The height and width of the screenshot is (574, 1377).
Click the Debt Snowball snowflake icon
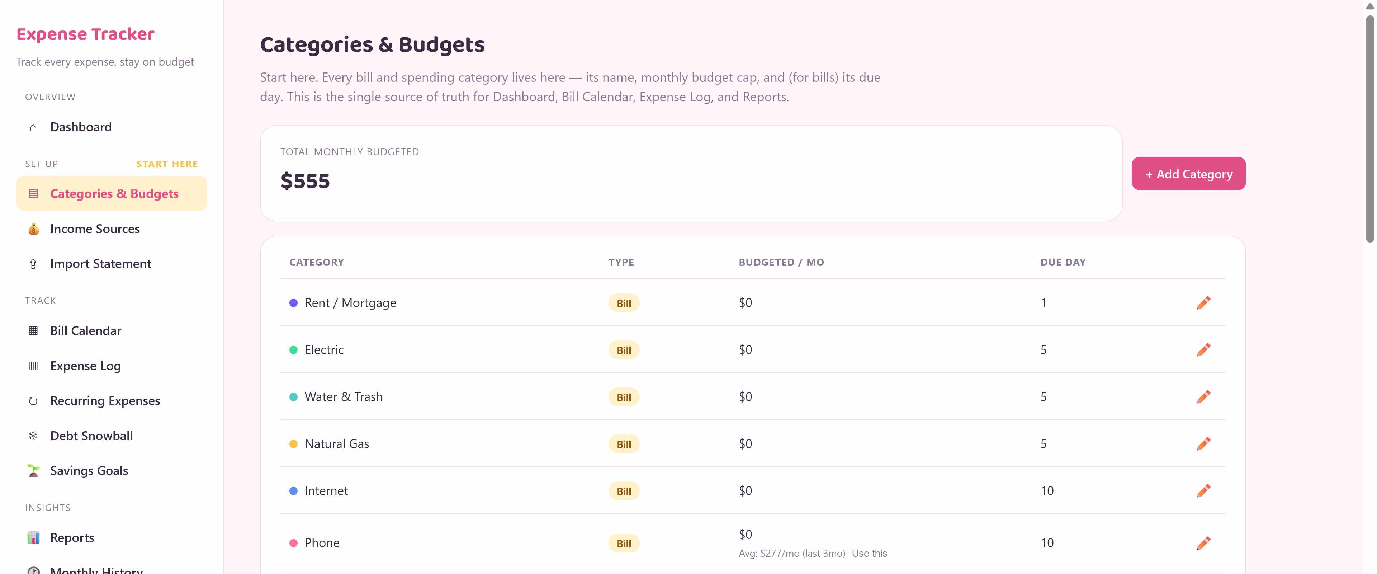coord(33,436)
